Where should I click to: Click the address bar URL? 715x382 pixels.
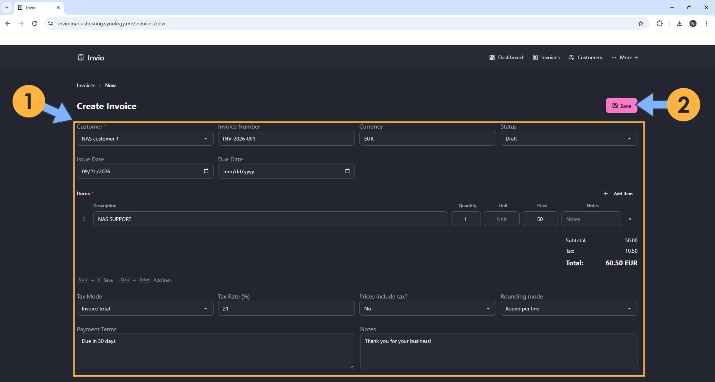(x=111, y=23)
